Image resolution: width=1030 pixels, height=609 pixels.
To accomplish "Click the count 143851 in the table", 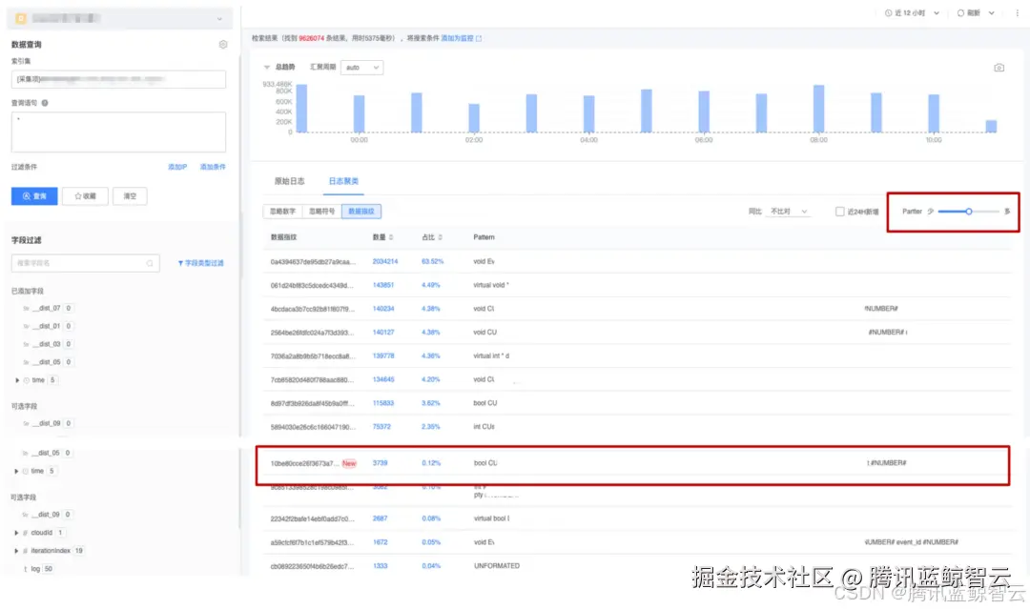I will tap(383, 286).
